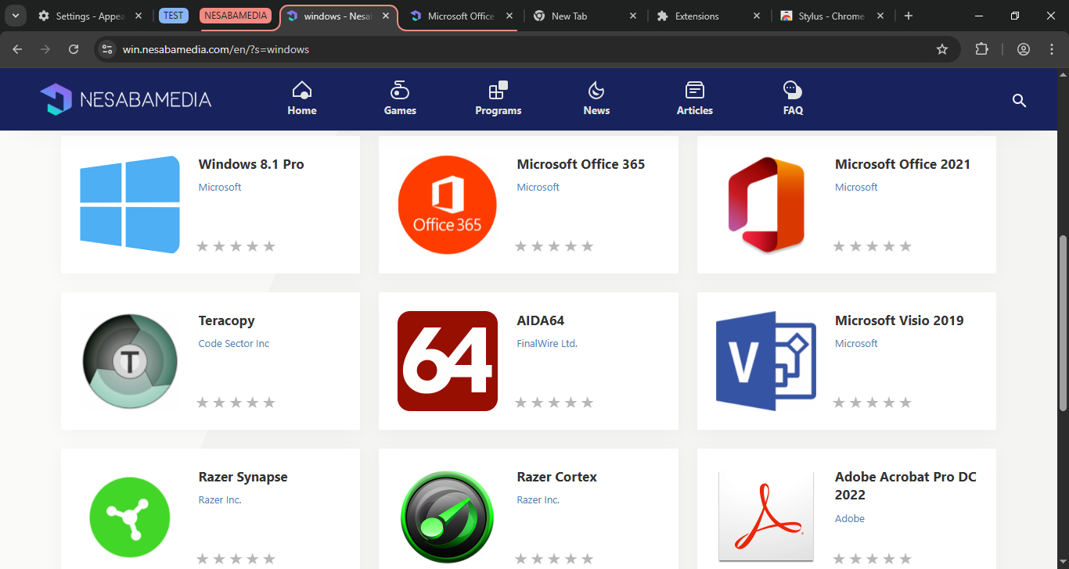This screenshot has width=1069, height=569.
Task: Open the News moon icon menu
Action: point(596,90)
